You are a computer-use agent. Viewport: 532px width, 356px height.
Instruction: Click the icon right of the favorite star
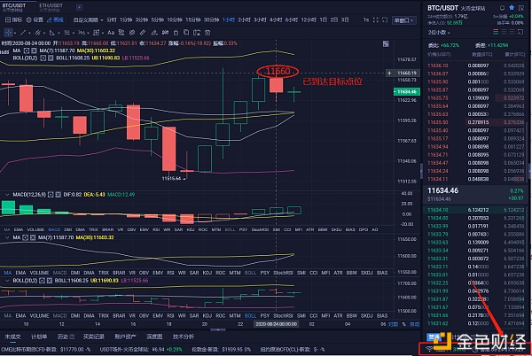(523, 5)
